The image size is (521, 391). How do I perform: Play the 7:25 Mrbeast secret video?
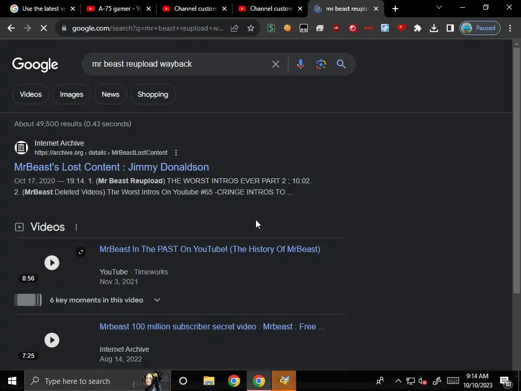click(x=52, y=340)
